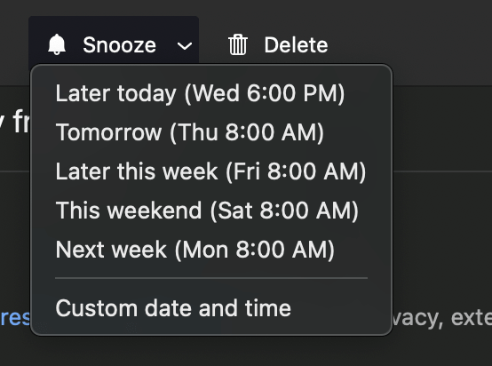Open Custom date and time picker
This screenshot has height=366, width=492.
point(211,308)
